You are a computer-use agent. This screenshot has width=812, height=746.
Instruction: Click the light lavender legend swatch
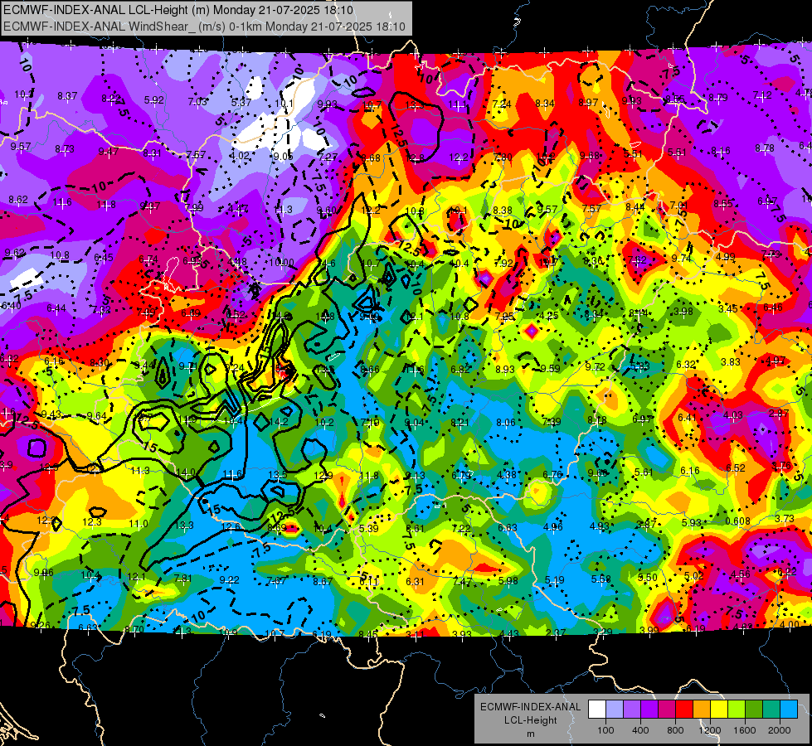(x=615, y=710)
